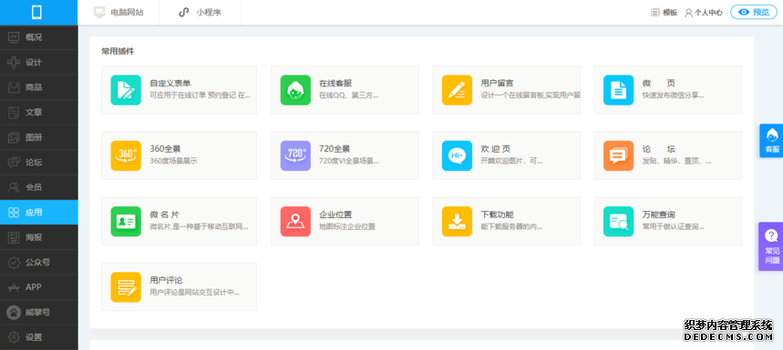This screenshot has height=350, width=783.
Task: Click the 在线客服 green face icon
Action: (x=295, y=90)
